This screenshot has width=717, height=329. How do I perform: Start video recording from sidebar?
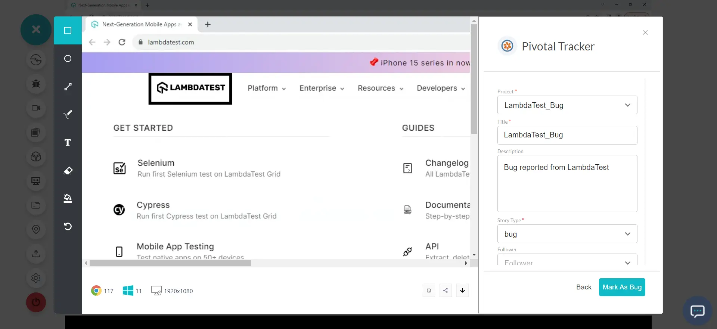(36, 108)
